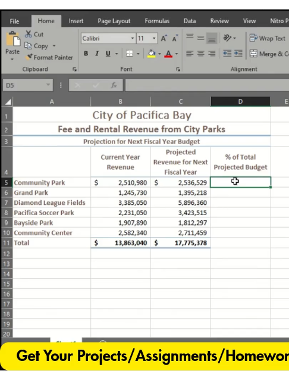Open the Page Layout tab
The image size is (289, 386).
[x=114, y=21]
